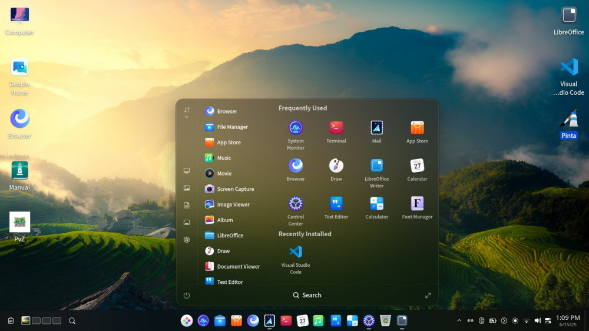Open Manual desktop icon
The width and height of the screenshot is (589, 331).
pos(19,176)
